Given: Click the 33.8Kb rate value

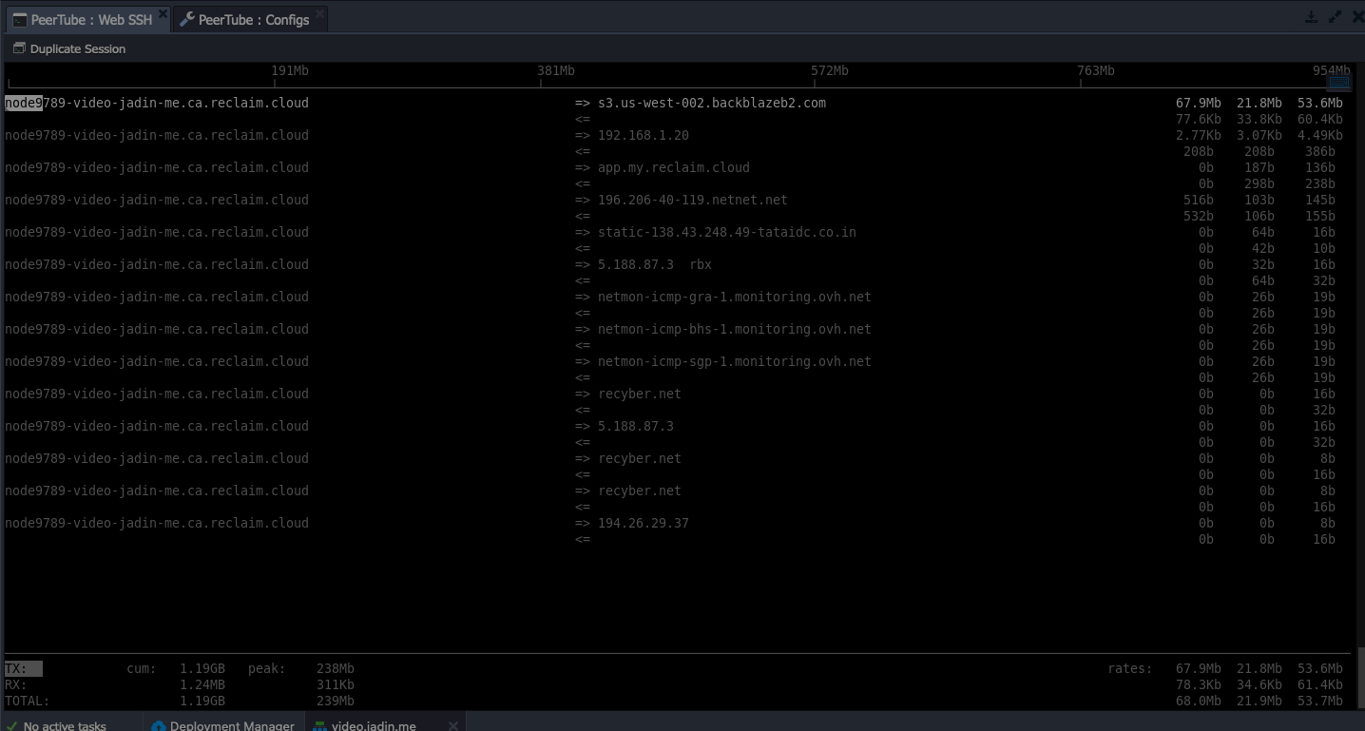Looking at the screenshot, I should coord(1259,119).
